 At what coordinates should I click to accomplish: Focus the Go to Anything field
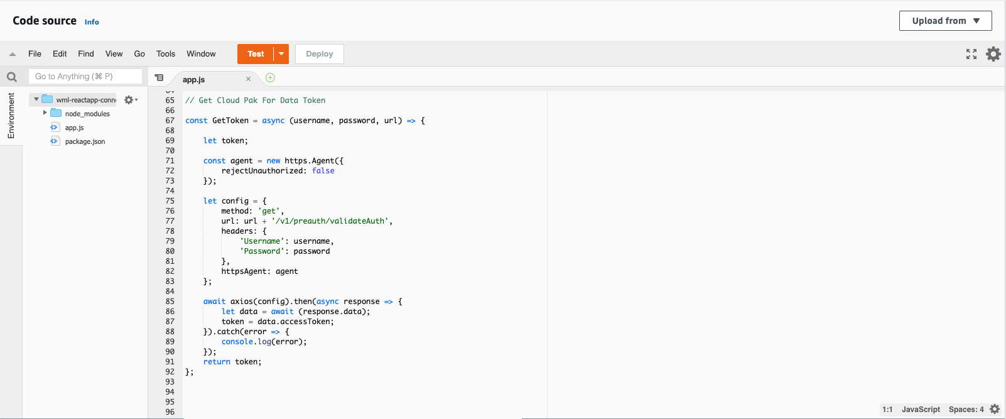coord(85,77)
